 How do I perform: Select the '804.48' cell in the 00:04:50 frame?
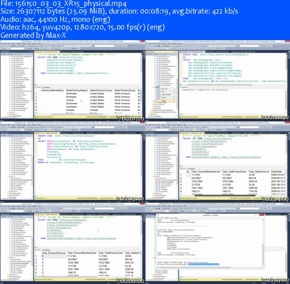pos(252,178)
